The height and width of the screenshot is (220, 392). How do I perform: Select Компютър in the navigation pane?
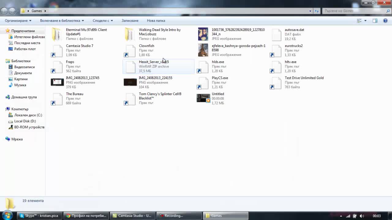point(20,109)
